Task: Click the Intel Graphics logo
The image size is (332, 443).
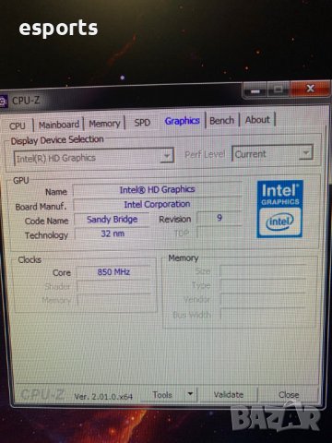Action: (x=279, y=209)
